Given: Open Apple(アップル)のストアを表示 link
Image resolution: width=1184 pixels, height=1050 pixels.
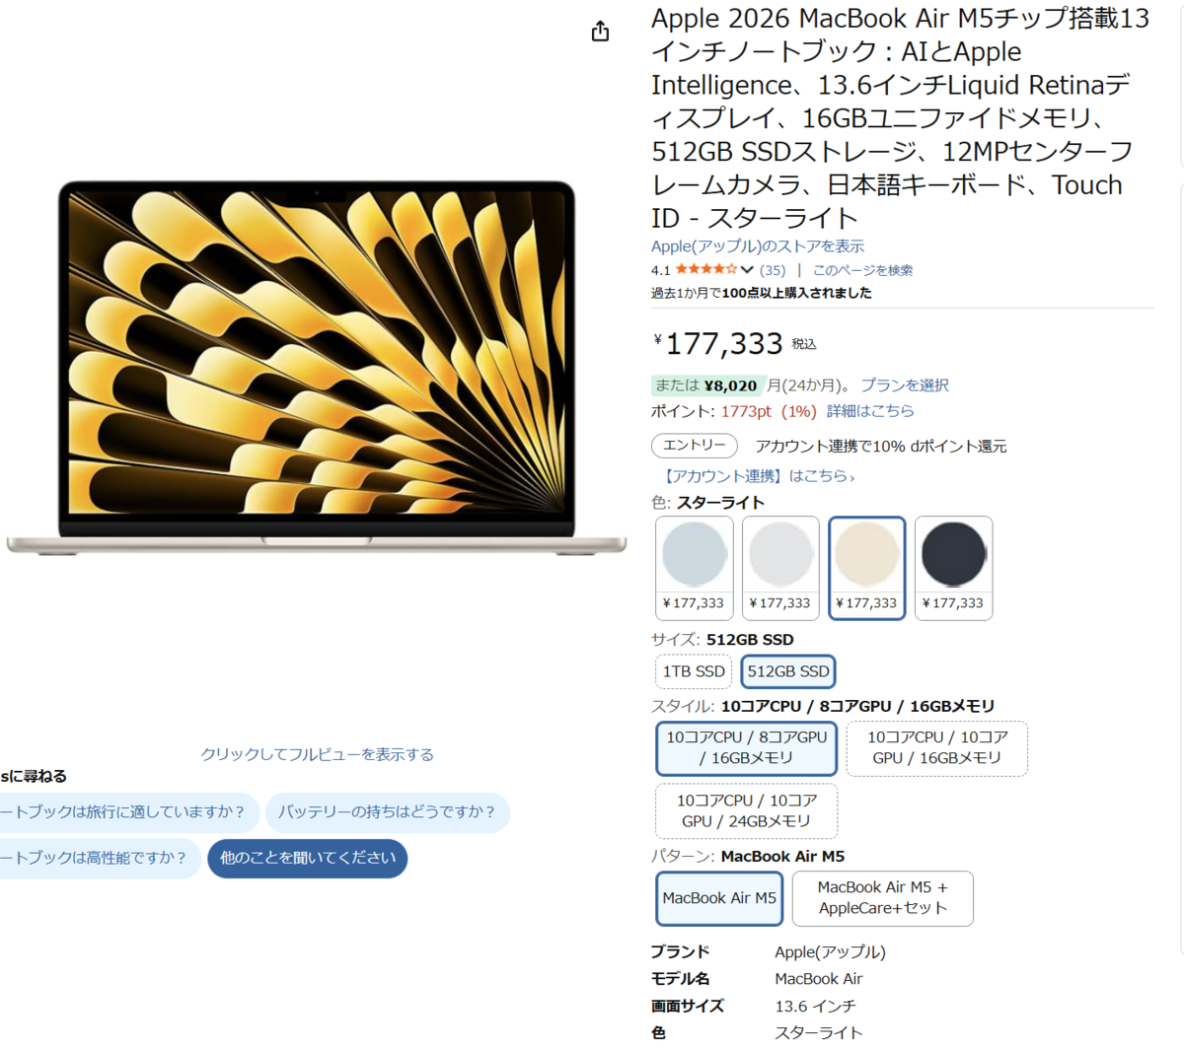Looking at the screenshot, I should tap(757, 246).
